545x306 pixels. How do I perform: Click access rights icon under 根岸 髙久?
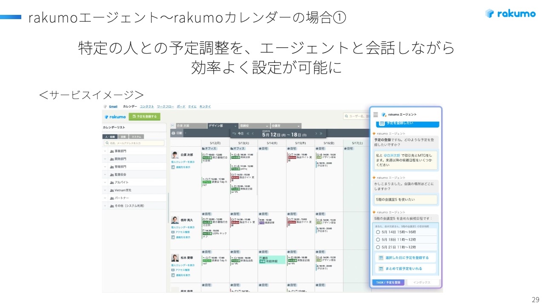[173, 232]
